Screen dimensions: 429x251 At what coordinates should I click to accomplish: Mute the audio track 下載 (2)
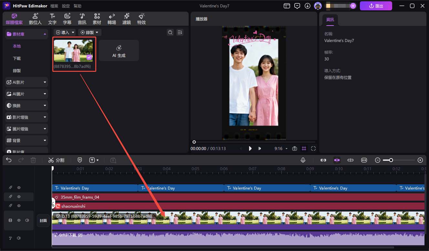click(19, 238)
